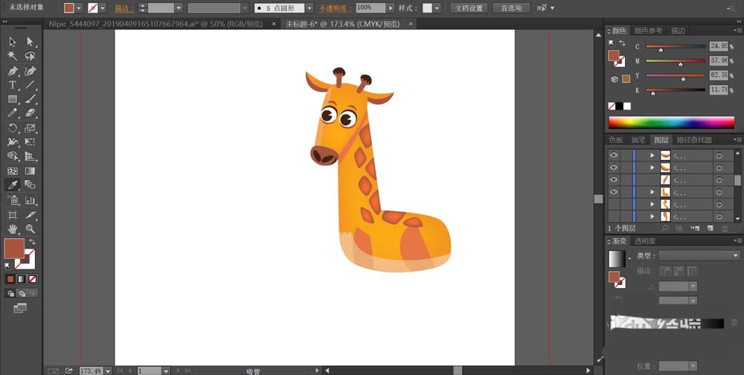The image size is (744, 375).
Task: Select the Eraser tool
Action: tap(31, 113)
